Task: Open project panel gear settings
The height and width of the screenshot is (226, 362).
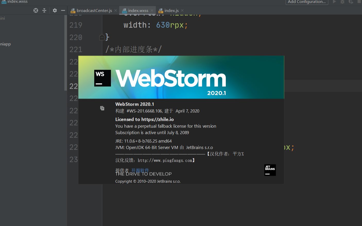Action: 55,10
